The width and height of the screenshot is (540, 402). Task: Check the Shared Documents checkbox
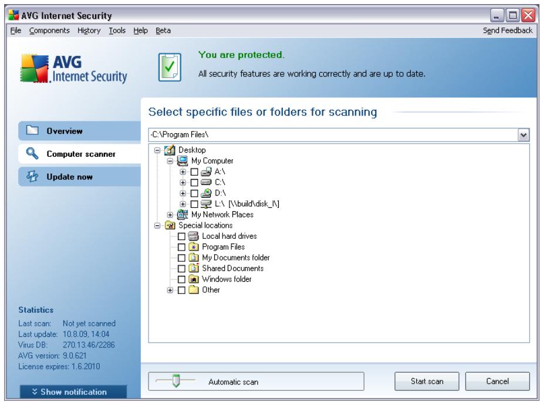[181, 269]
